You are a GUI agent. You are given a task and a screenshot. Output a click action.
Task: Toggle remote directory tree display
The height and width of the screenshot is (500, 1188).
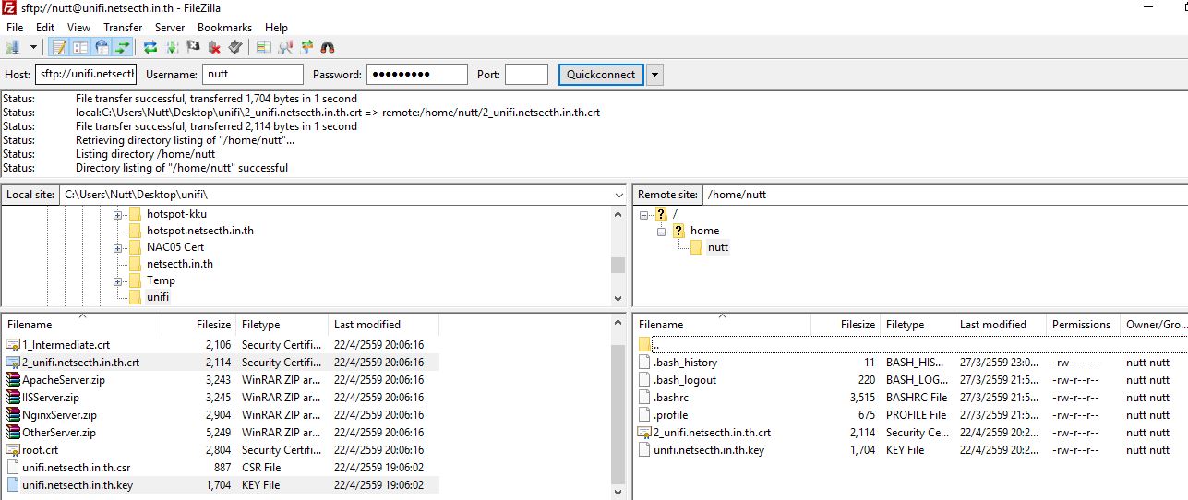[101, 46]
